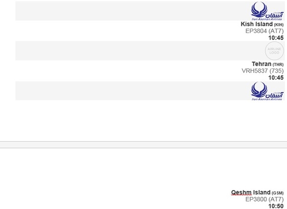287x209 pixels.
Task: Select the 10:45 time under VRH5837
Action: 276,78
